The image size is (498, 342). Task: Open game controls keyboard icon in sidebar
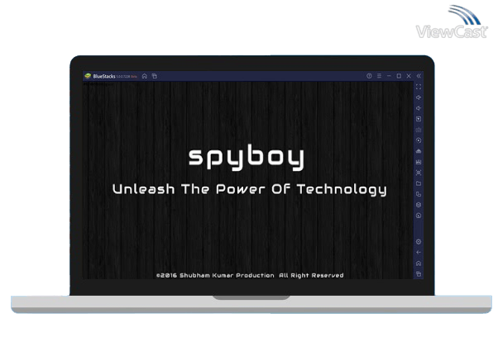pyautogui.click(x=419, y=130)
